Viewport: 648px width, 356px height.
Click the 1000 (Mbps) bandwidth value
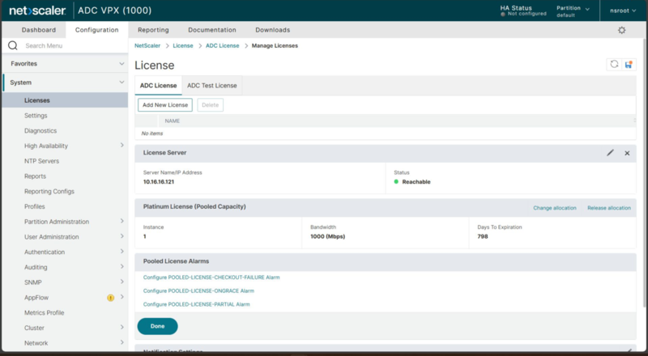328,236
